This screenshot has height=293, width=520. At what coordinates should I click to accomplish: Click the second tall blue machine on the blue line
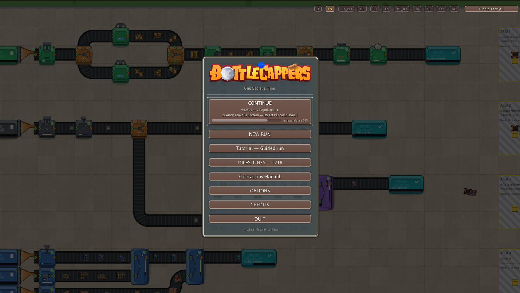click(195, 266)
